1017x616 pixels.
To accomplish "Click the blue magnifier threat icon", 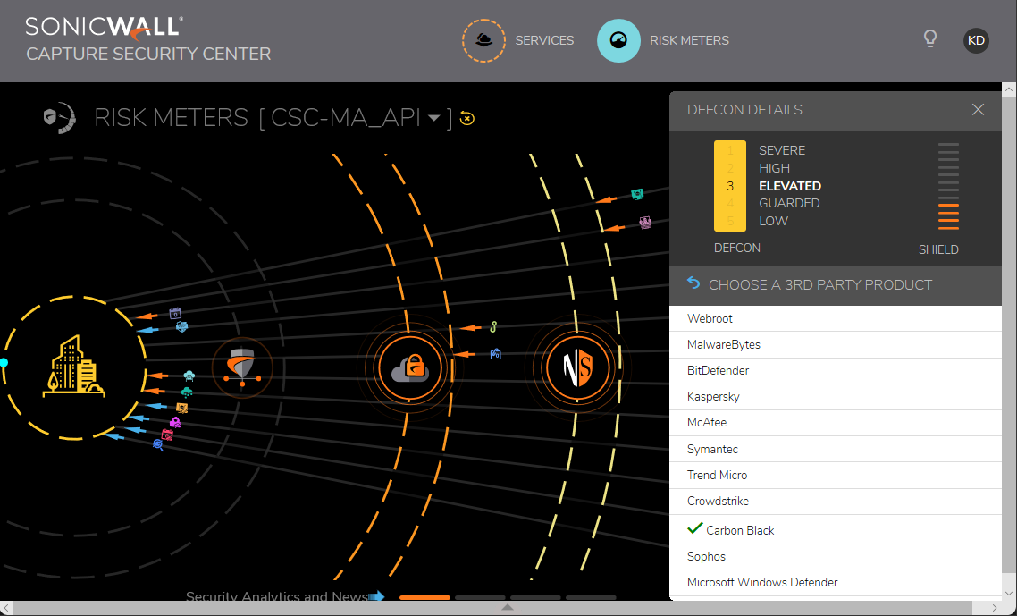I will tap(157, 444).
